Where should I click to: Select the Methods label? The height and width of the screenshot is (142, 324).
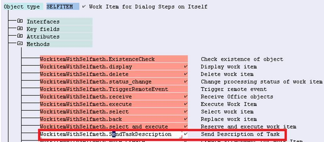[x=38, y=44]
